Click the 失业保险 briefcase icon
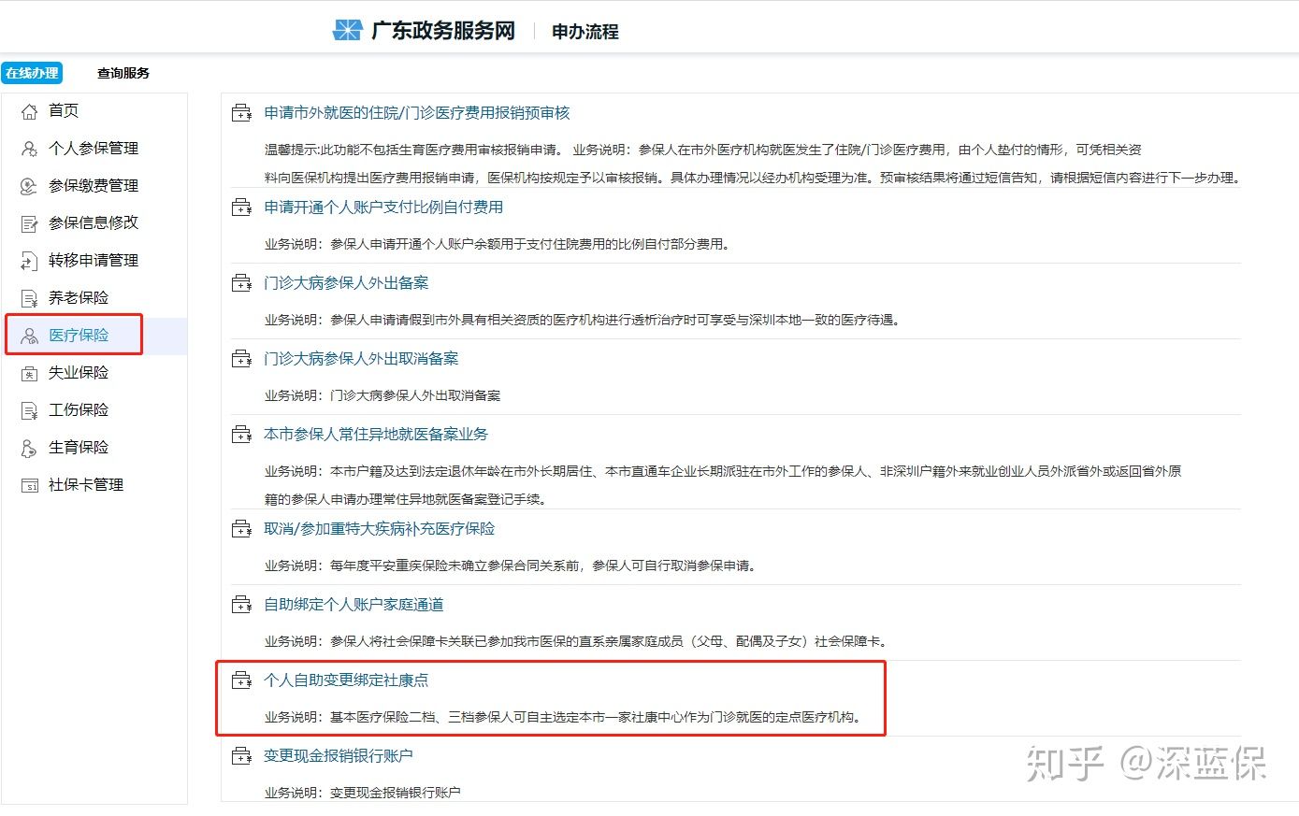The height and width of the screenshot is (816, 1299). 31,372
